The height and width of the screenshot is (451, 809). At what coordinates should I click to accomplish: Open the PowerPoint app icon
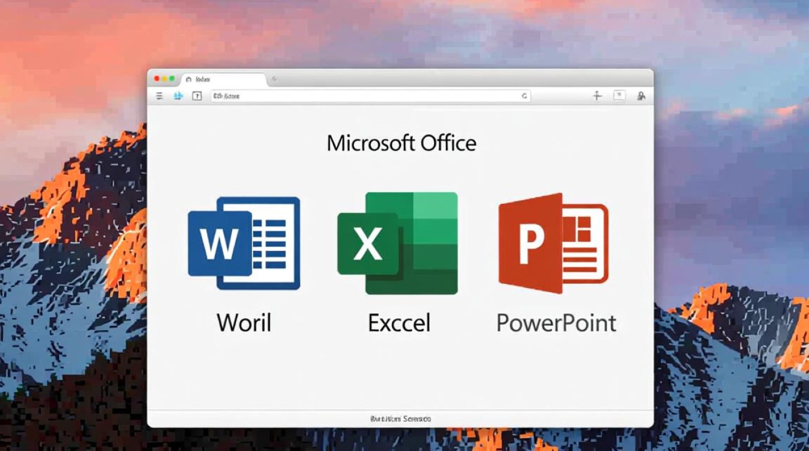tap(553, 243)
